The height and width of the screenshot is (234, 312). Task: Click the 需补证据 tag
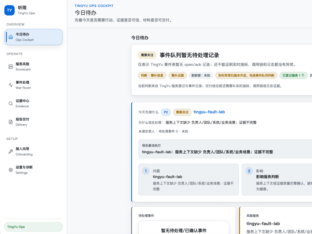point(178,76)
